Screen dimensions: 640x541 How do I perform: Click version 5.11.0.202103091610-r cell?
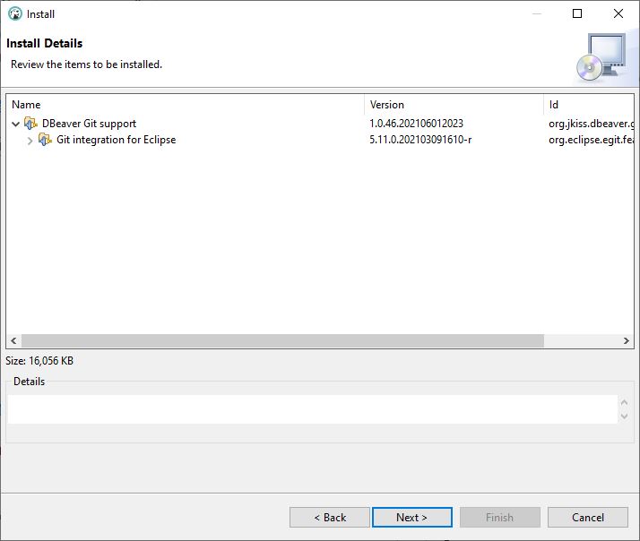[x=420, y=140]
